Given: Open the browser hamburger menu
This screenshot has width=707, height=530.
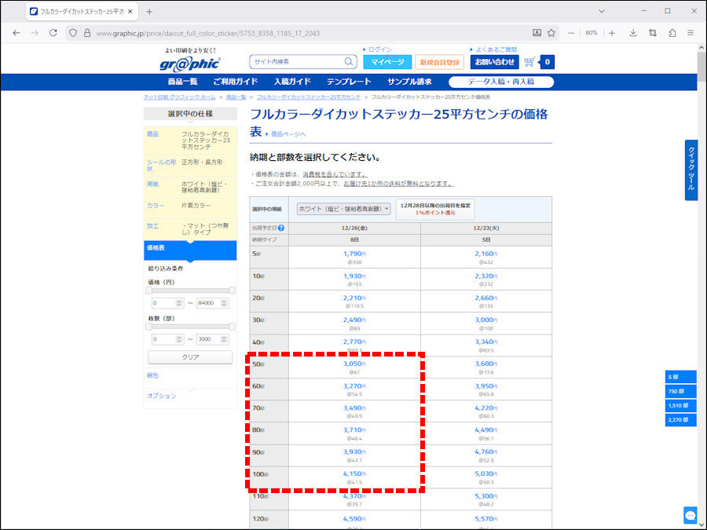Looking at the screenshot, I should pos(691,33).
